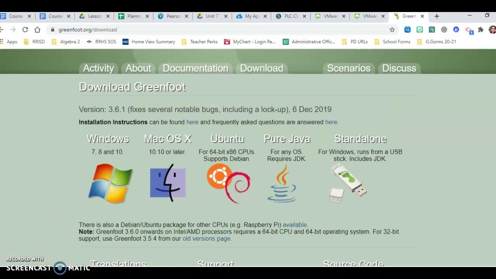The width and height of the screenshot is (496, 279).
Task: Click the Ubuntu heading link
Action: point(227,139)
